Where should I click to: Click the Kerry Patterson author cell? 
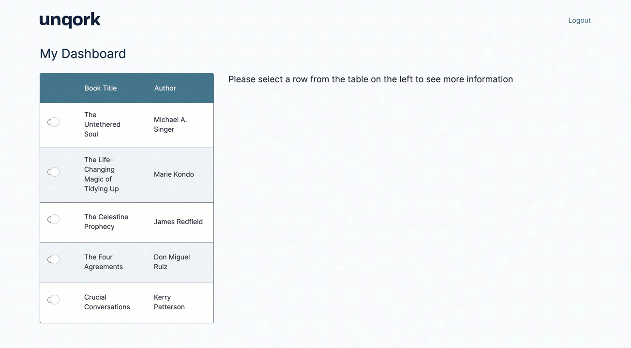(x=169, y=302)
